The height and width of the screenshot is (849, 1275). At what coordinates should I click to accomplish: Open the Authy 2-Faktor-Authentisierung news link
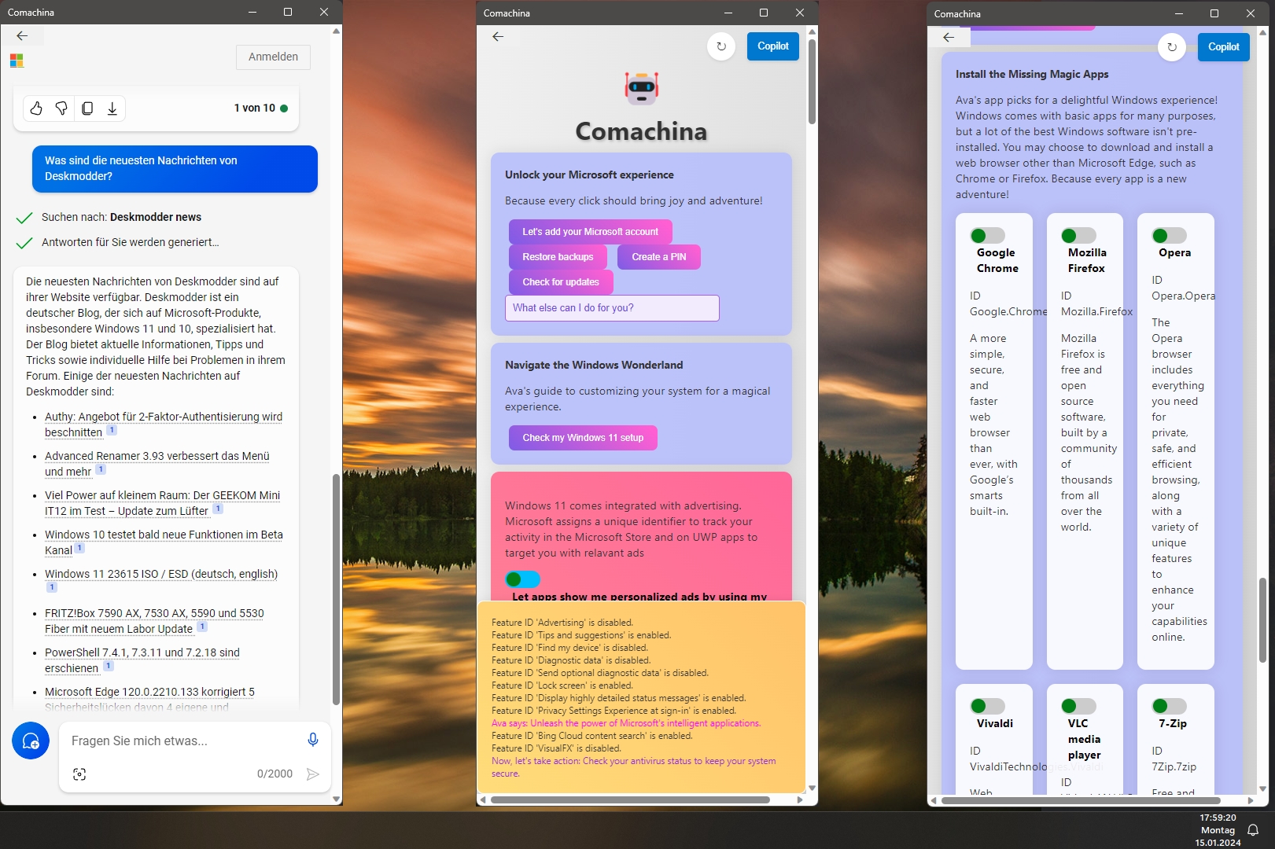[164, 424]
